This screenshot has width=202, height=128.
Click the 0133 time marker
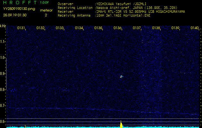[59, 28]
